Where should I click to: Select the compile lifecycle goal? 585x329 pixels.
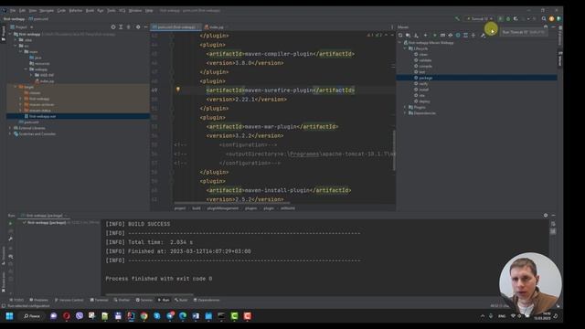point(425,66)
